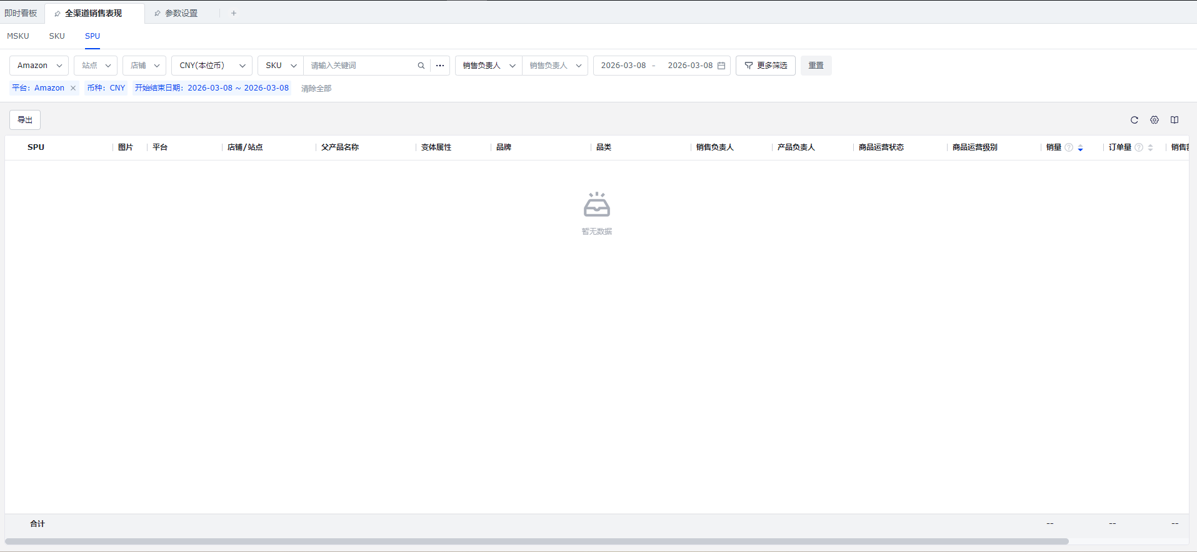Image resolution: width=1197 pixels, height=552 pixels.
Task: Click the ellipsis icon next to keyword search
Action: tap(440, 66)
